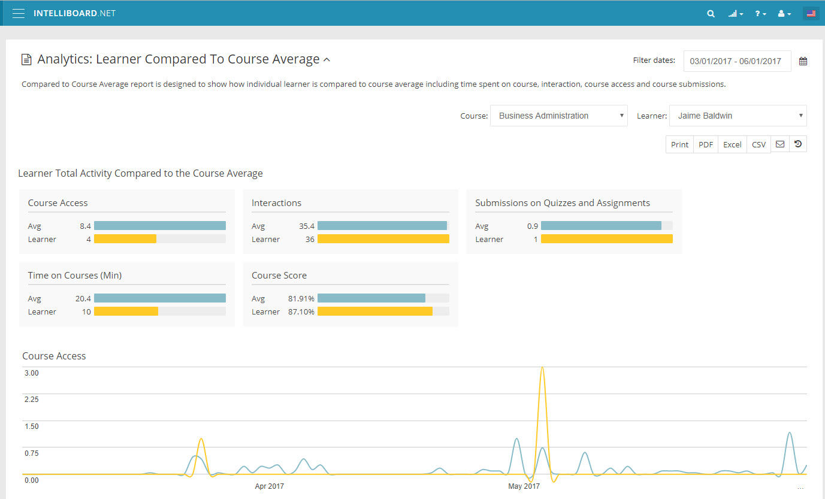Viewport: 825px width, 499px height.
Task: Open the Jaime Baldwin learner dropdown
Action: click(738, 116)
